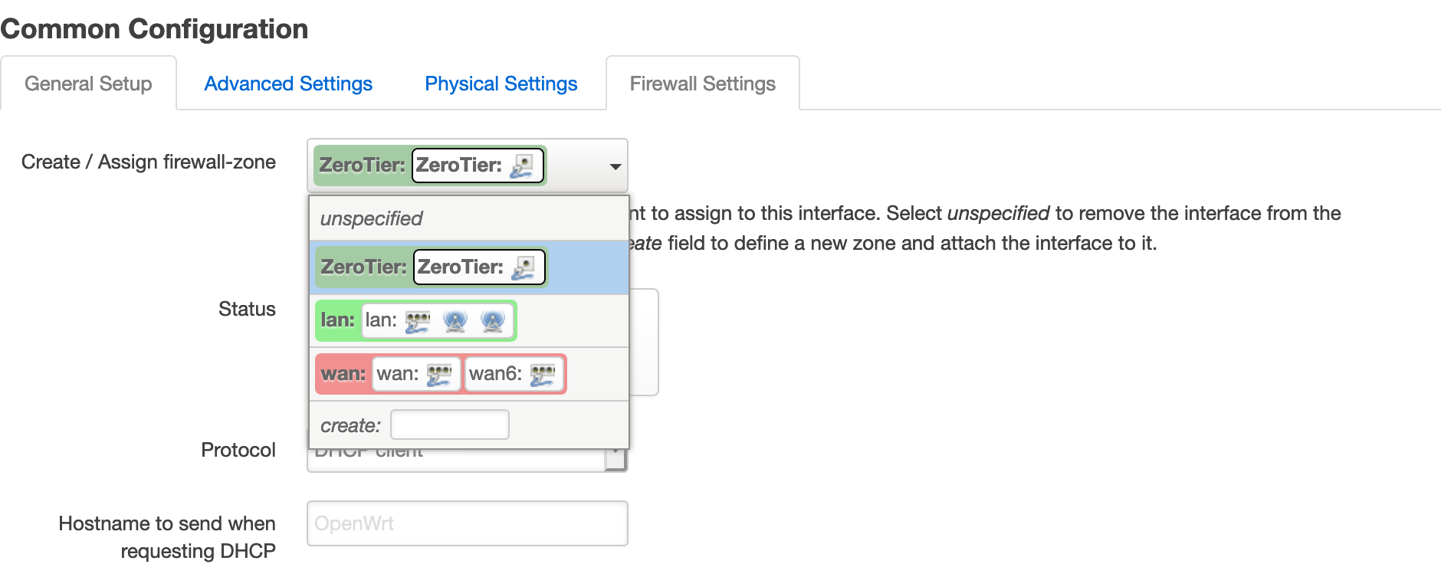Click the first wireless icon in lan zone
1441x564 pixels.
(455, 321)
